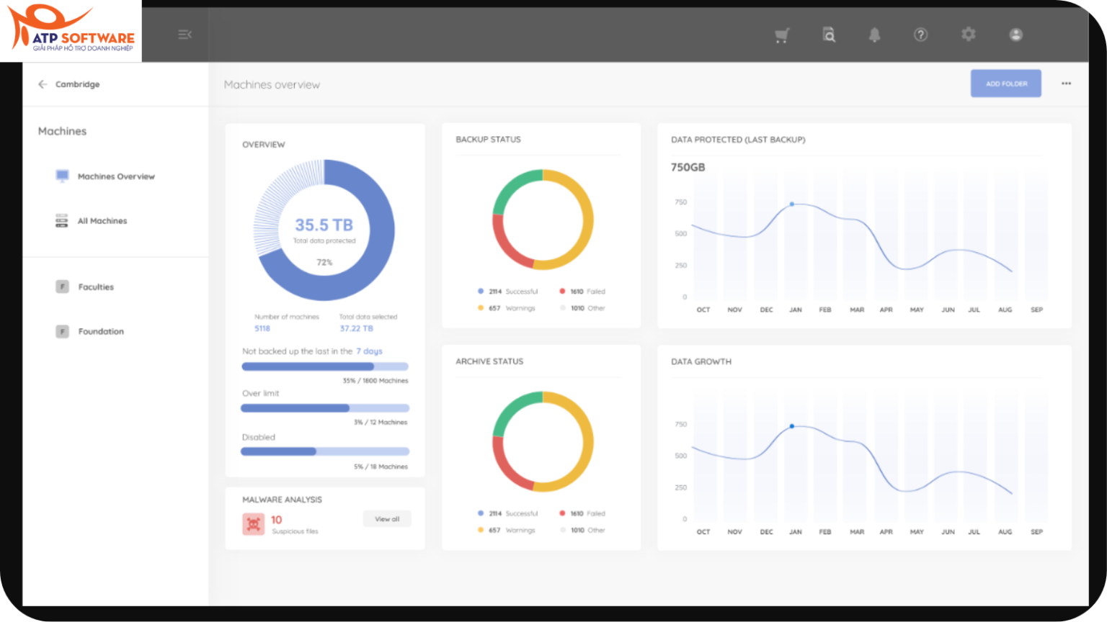Open the user profile icon
Viewport: 1107px width, 622px height.
click(1015, 34)
